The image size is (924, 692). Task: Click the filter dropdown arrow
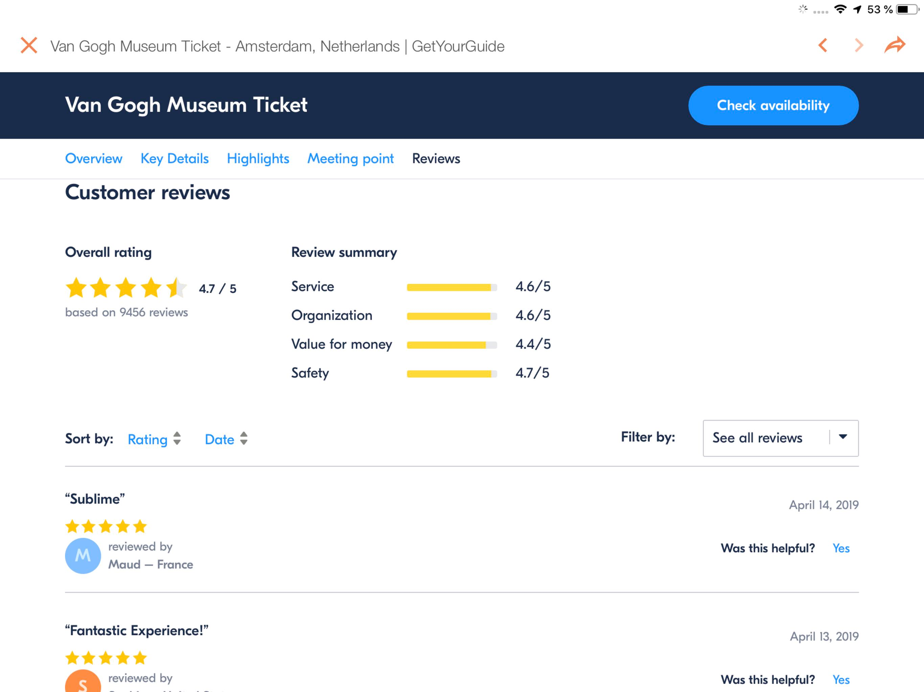(843, 437)
